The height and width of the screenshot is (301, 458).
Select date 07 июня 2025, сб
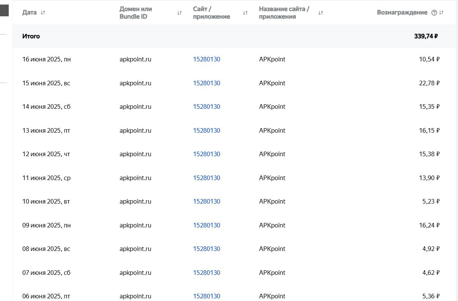tap(46, 273)
